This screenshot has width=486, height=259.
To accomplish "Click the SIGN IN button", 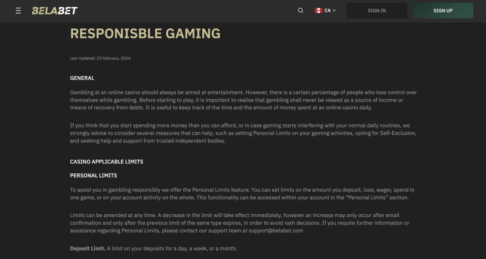I will pyautogui.click(x=377, y=10).
